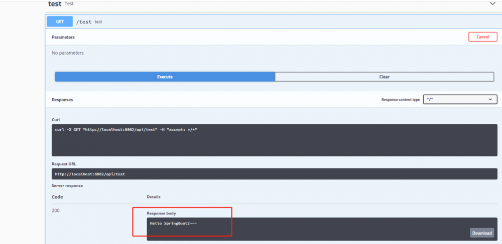Clear the response with the Clear button
The width and height of the screenshot is (502, 244).
tap(384, 77)
